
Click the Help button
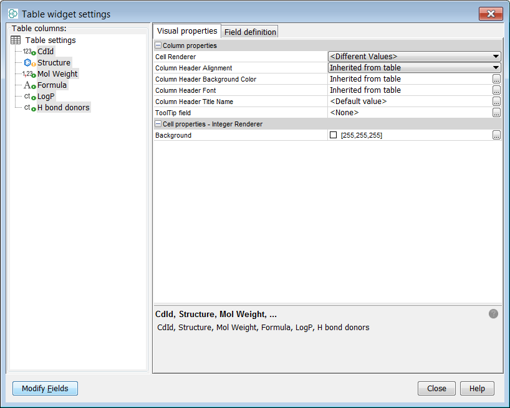click(477, 388)
